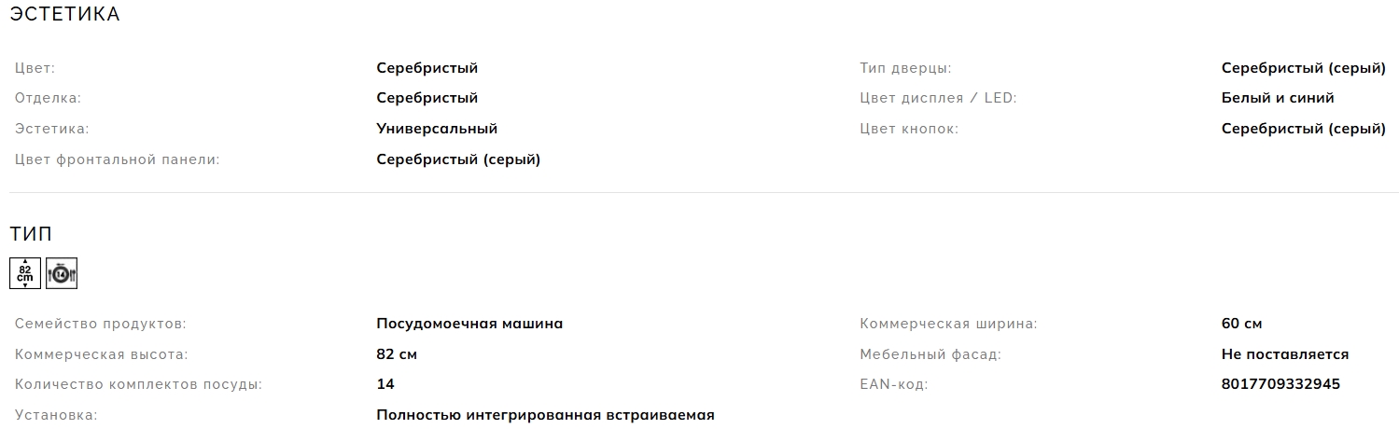This screenshot has width=1399, height=429.
Task: Click the Цвет фронтальной панели label
Action: pos(118,159)
